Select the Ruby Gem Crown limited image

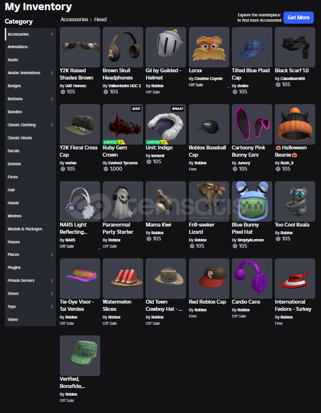coord(123,124)
